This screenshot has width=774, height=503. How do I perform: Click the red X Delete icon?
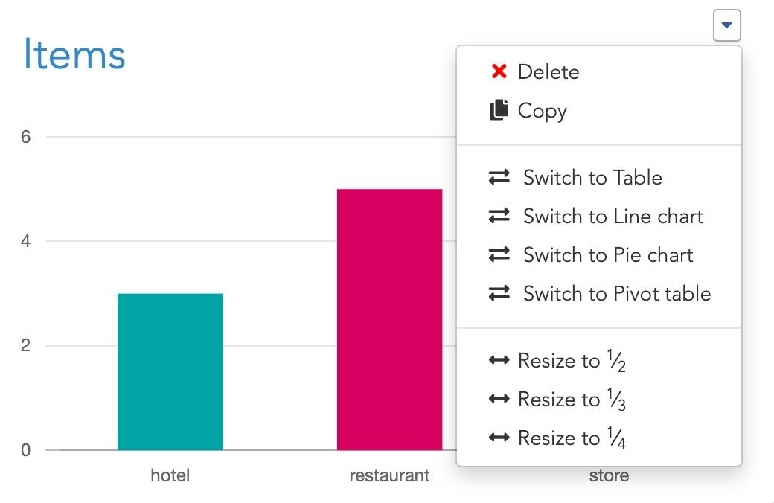pos(499,71)
